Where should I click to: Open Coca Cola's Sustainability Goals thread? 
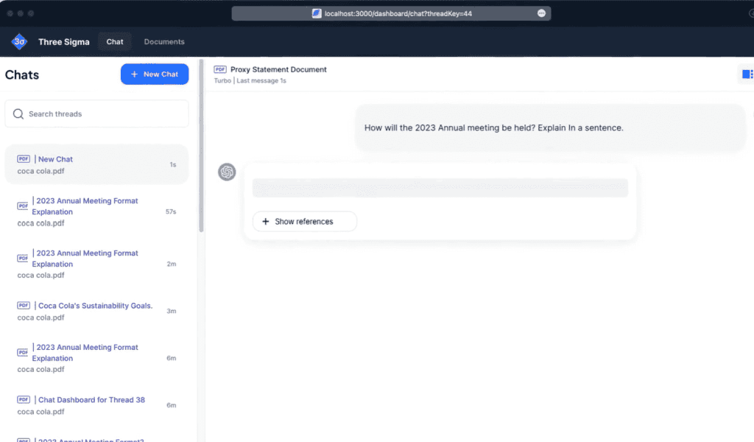[95, 306]
